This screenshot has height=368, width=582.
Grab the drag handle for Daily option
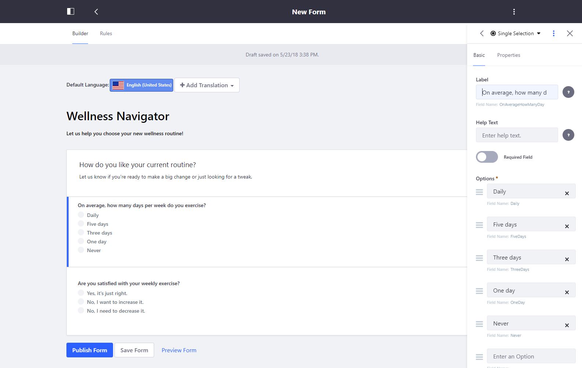pos(479,192)
